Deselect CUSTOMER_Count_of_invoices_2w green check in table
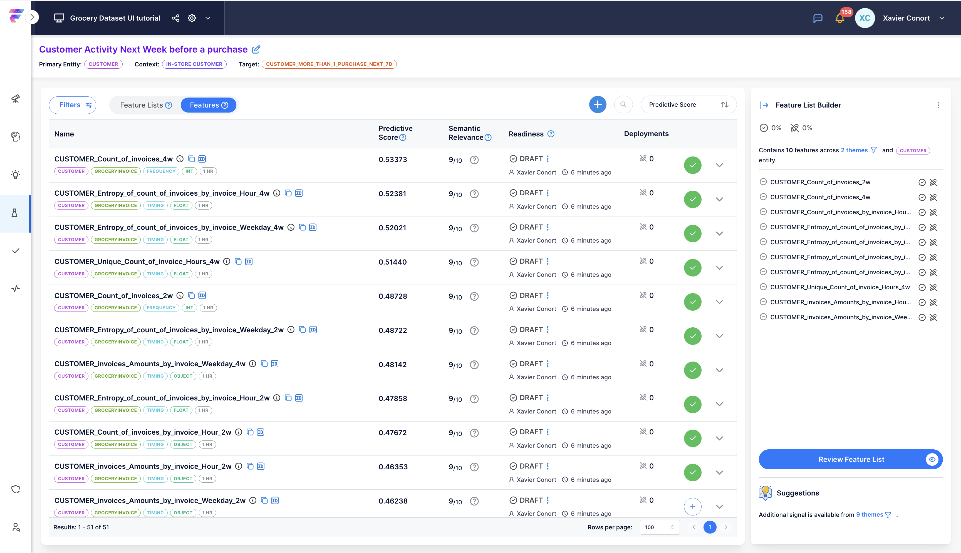 tap(692, 302)
